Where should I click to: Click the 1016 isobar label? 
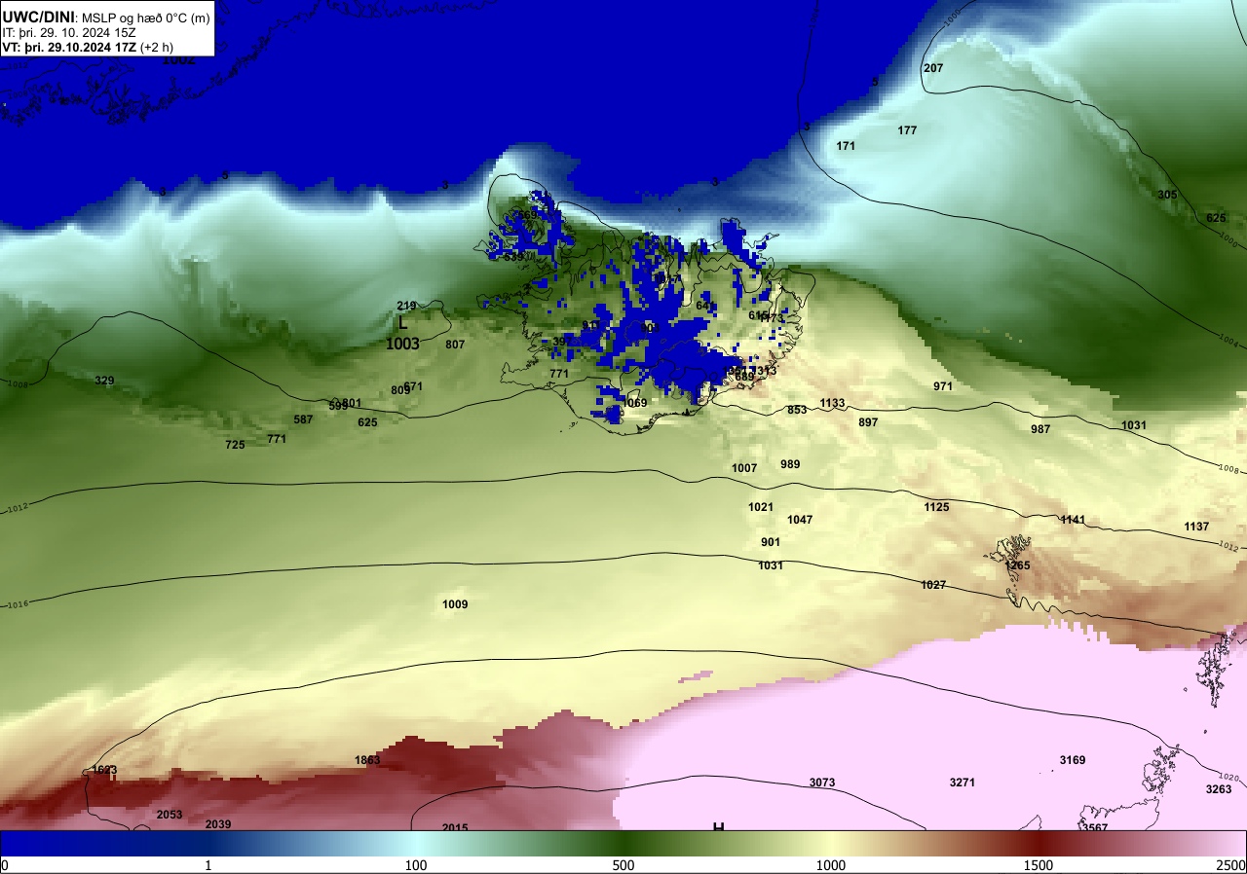click(x=18, y=604)
